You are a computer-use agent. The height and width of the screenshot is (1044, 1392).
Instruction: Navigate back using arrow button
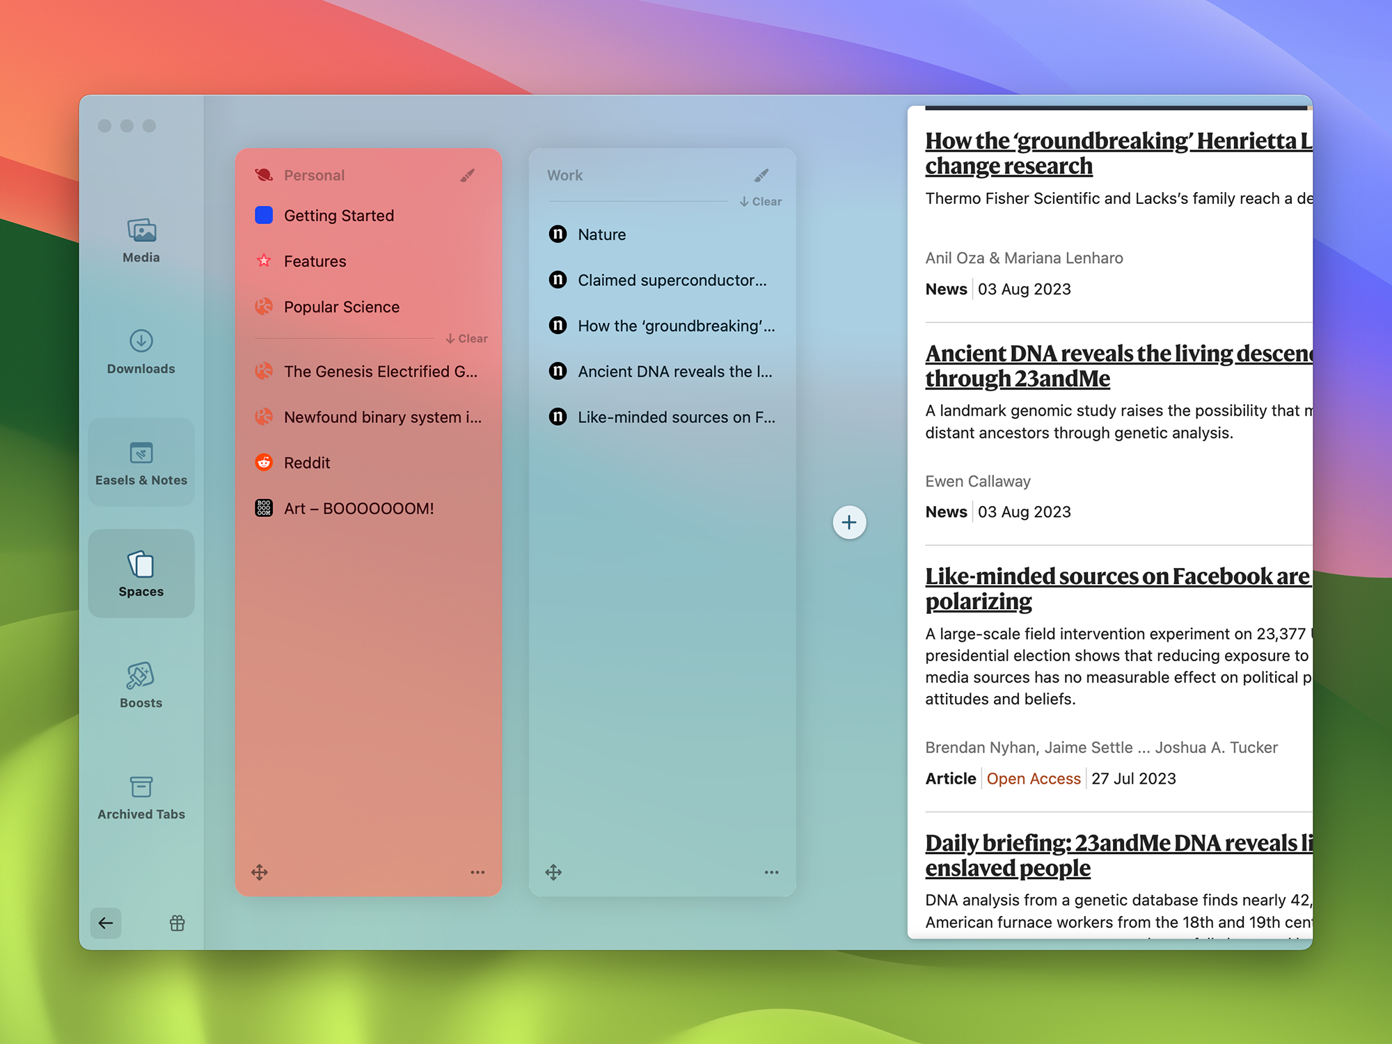(x=106, y=922)
